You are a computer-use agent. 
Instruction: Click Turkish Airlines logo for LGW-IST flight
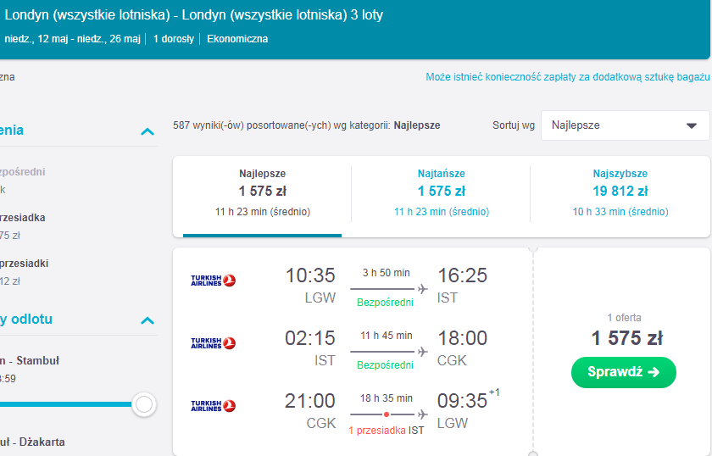(213, 281)
